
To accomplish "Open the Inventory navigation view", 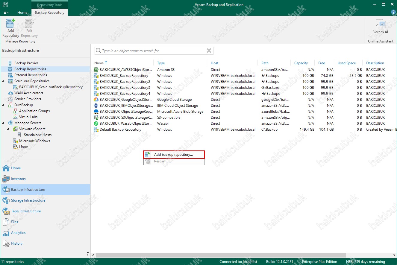I will click(x=45, y=179).
